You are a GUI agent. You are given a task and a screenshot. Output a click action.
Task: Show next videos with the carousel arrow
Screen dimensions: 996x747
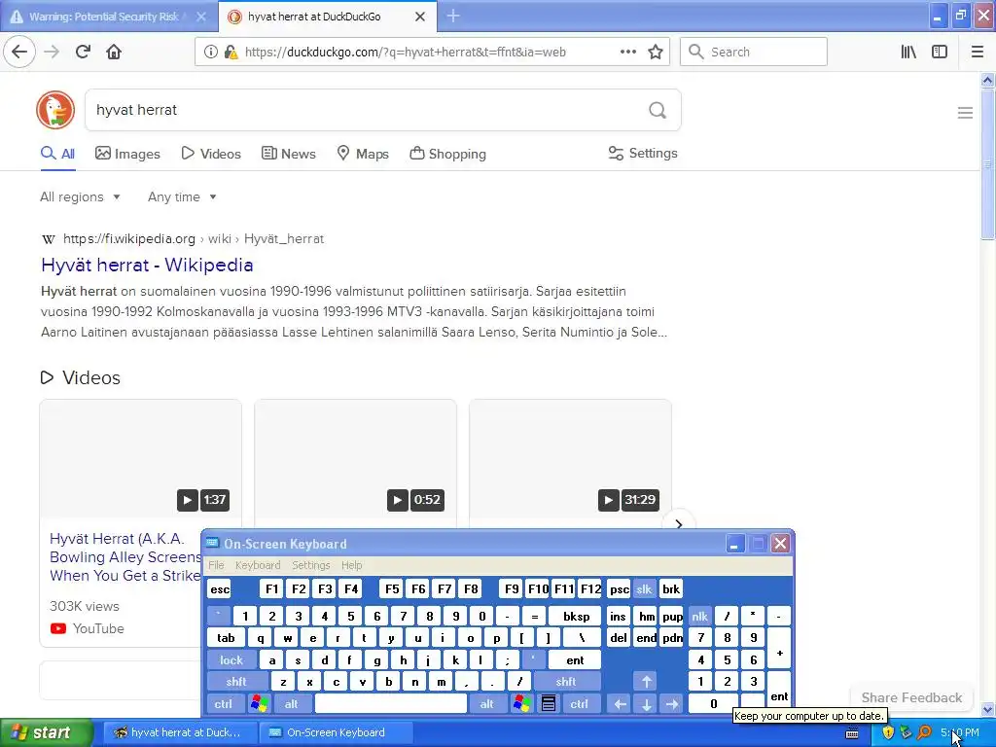pyautogui.click(x=678, y=524)
